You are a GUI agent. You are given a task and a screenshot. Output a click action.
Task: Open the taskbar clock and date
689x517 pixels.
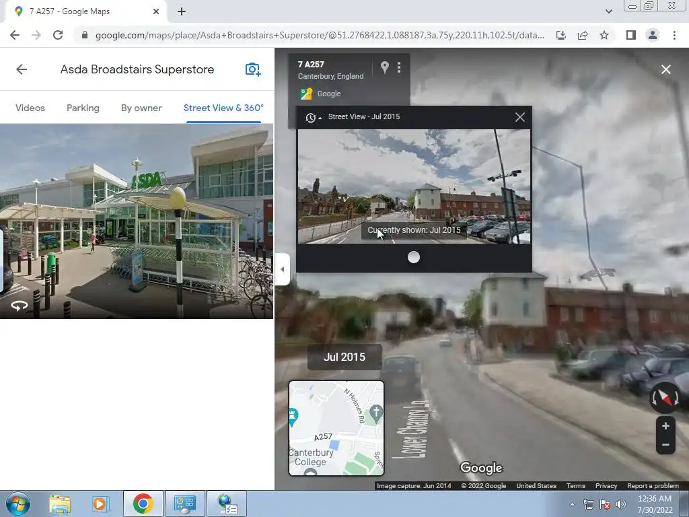click(655, 504)
